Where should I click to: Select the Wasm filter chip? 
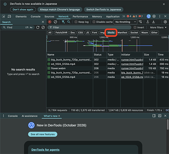pyautogui.click(x=145, y=33)
